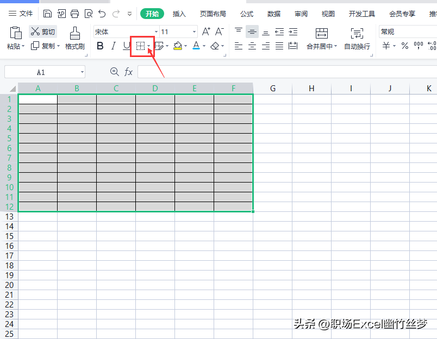Click the undo arrow icon
Screen dimensions: 437x339
click(x=102, y=14)
